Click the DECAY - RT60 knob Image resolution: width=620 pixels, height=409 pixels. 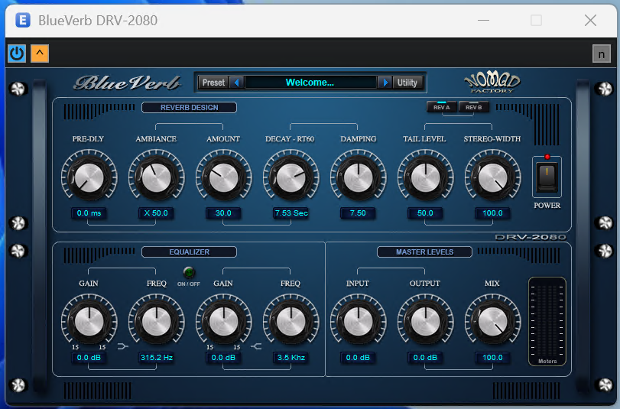[x=291, y=177]
